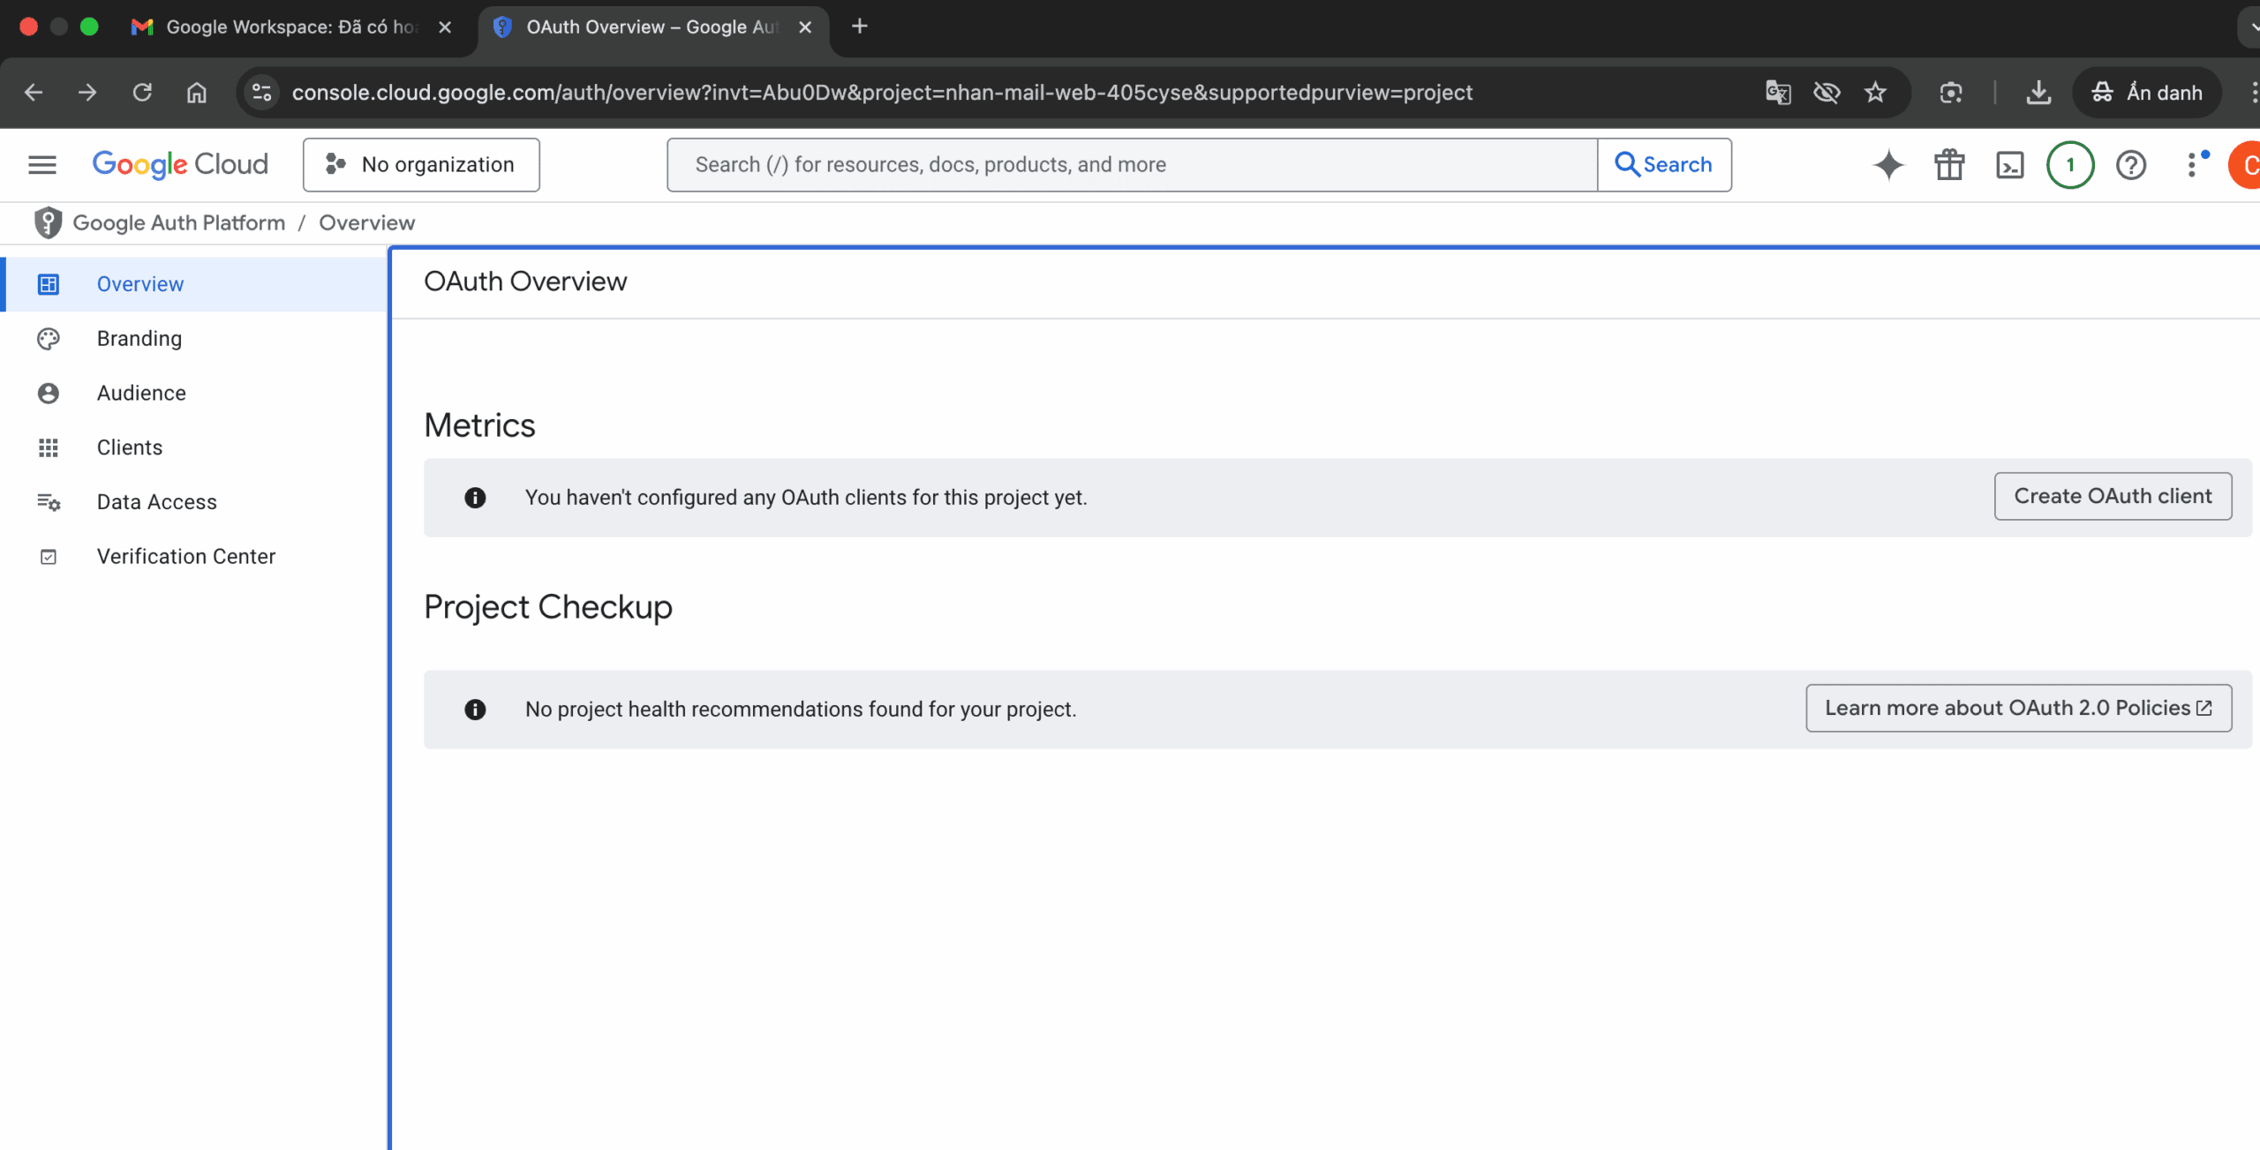Go back in browser history

pos(34,93)
